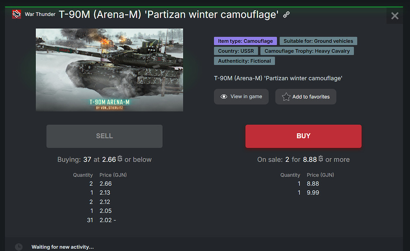Screen dimensions: 410x251
Task: Click Camouflage Trophy: Heavy Cavalry tag
Action: pos(307,51)
